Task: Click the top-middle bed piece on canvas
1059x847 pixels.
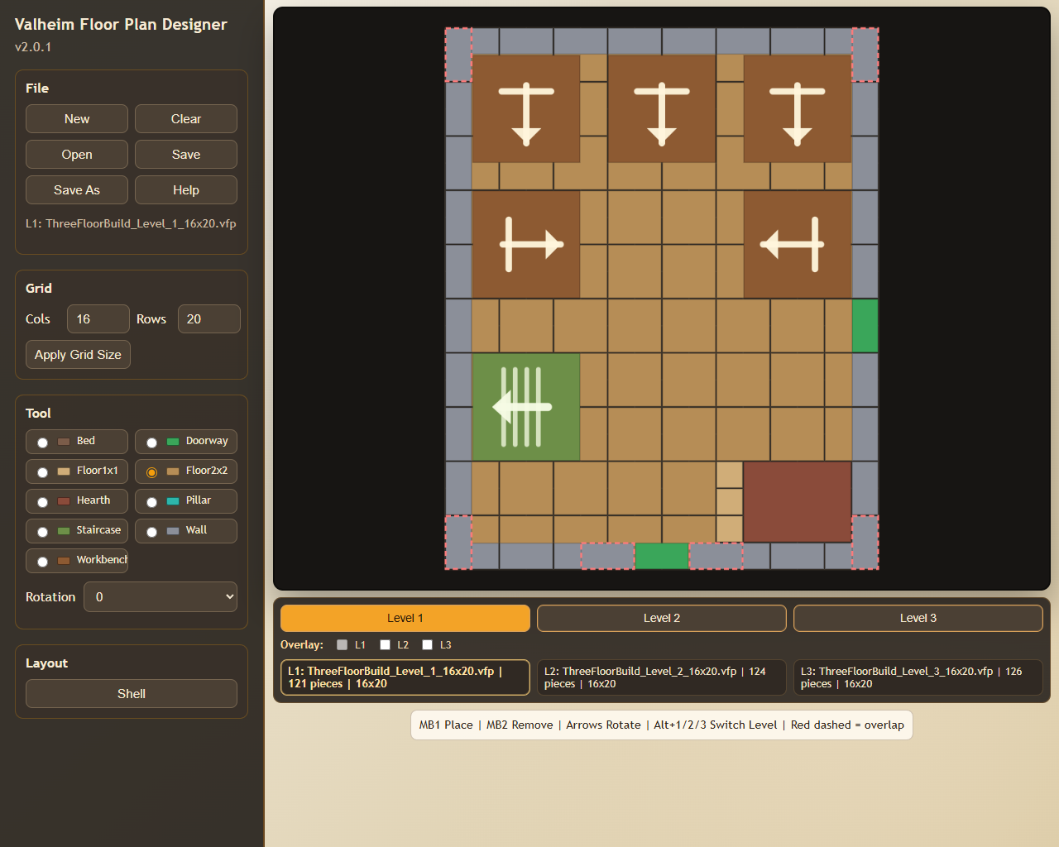Action: (x=662, y=109)
